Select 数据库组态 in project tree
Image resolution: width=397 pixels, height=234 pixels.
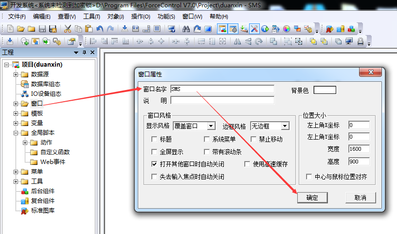[x=46, y=84]
